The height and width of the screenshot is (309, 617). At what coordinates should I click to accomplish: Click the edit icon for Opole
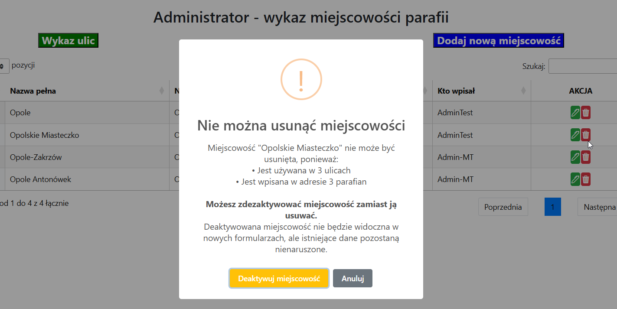575,112
